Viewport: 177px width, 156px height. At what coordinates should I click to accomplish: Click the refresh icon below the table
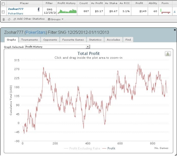pos(9,19)
